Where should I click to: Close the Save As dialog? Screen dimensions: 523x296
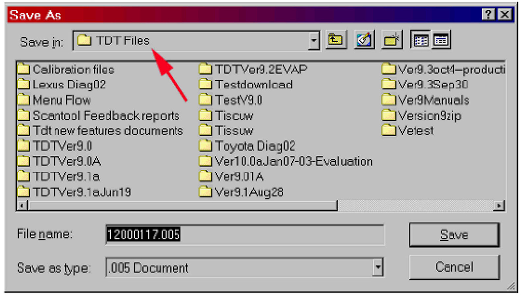[x=505, y=15]
